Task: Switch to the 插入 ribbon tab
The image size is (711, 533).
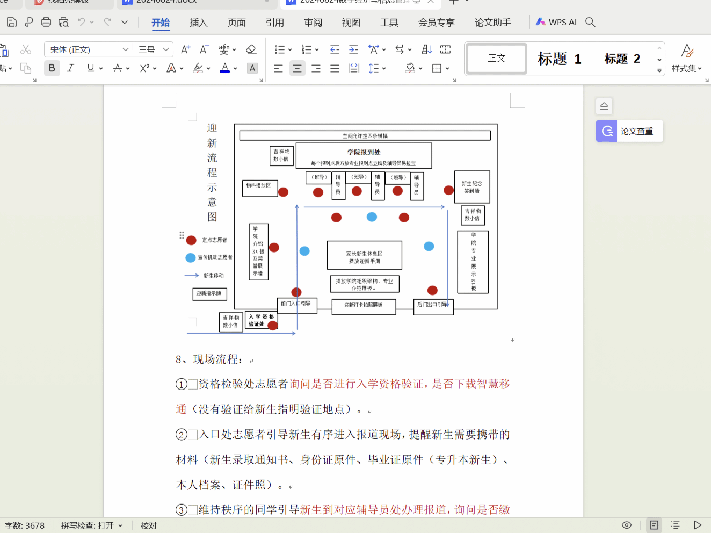Action: 198,23
